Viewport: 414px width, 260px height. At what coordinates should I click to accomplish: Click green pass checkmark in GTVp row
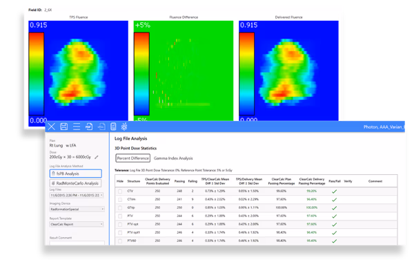point(334,208)
